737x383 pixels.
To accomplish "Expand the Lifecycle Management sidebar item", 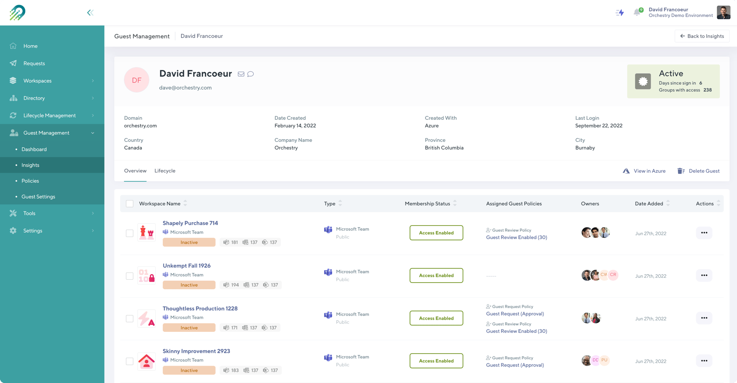I will (x=52, y=115).
